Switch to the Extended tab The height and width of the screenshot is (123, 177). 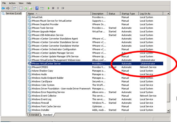pyautogui.click(x=34, y=115)
